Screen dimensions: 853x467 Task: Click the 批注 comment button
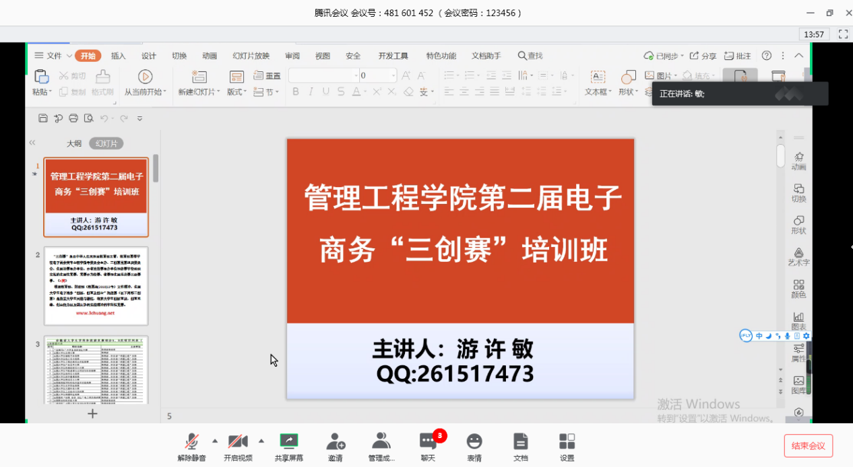point(738,56)
